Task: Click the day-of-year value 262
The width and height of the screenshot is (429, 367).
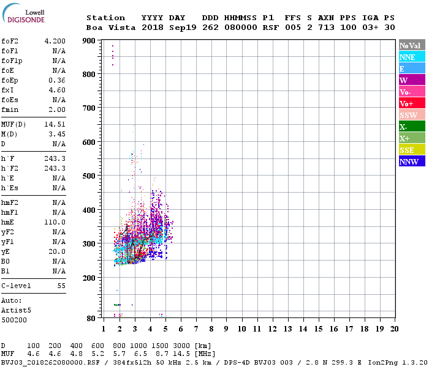Action: click(x=210, y=28)
